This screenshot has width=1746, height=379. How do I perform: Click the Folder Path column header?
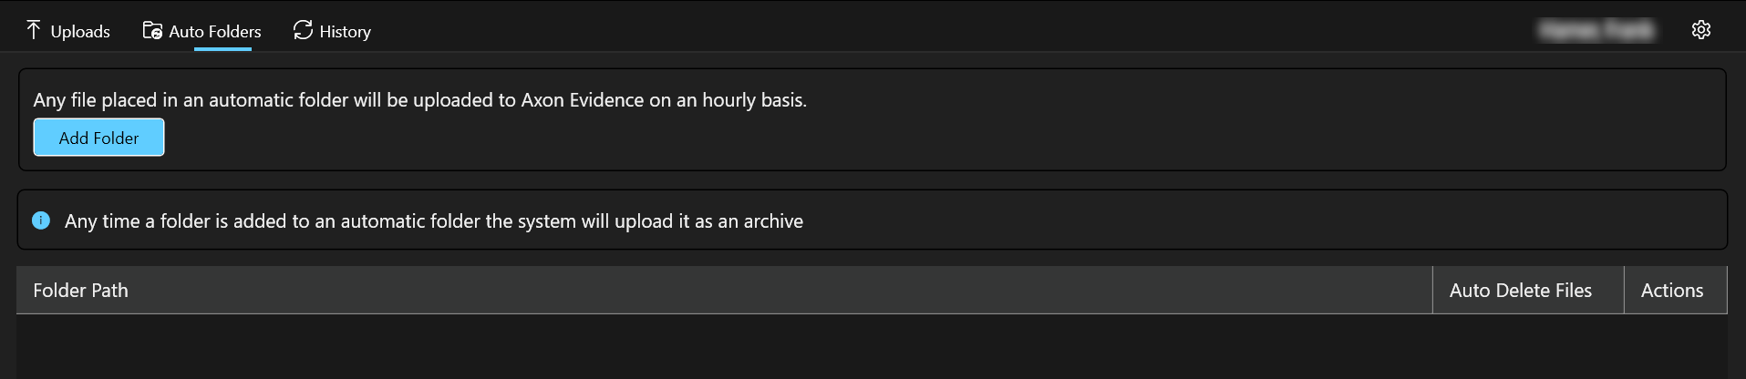[81, 291]
